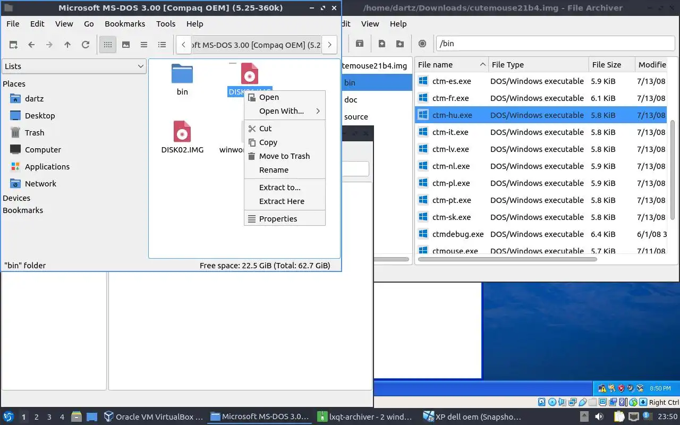Sort by File Type column header

click(539, 65)
